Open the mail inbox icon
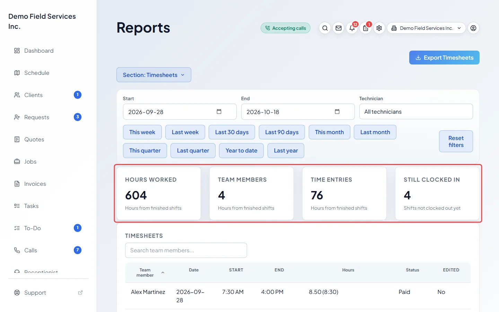This screenshot has width=499, height=312. tap(339, 28)
